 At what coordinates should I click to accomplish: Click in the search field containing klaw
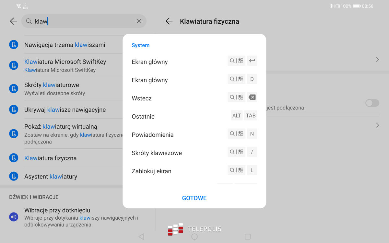pos(84,21)
